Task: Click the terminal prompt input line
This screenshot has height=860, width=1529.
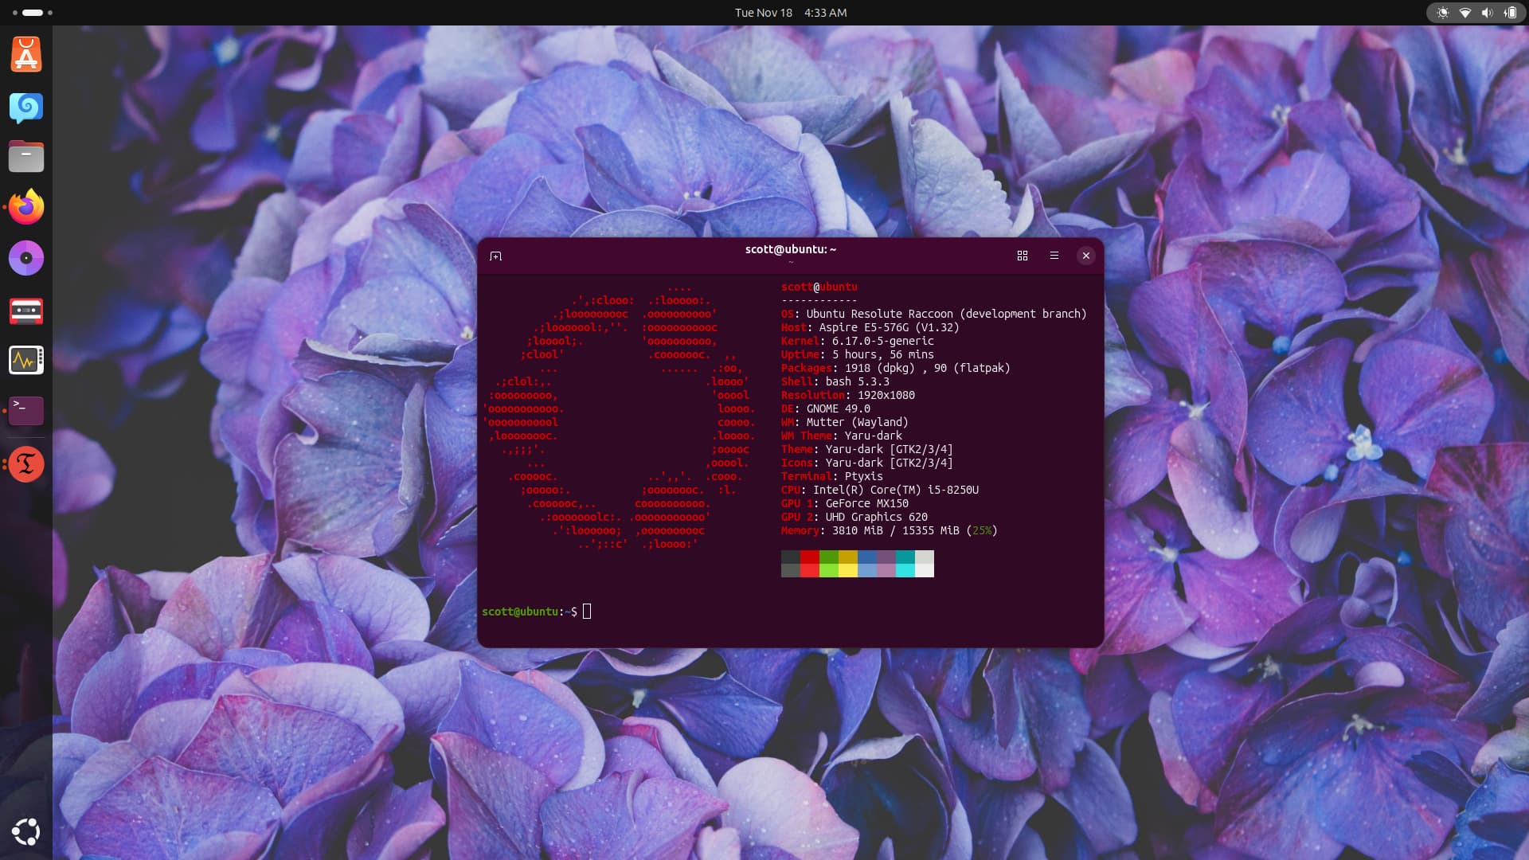Action: 587,612
